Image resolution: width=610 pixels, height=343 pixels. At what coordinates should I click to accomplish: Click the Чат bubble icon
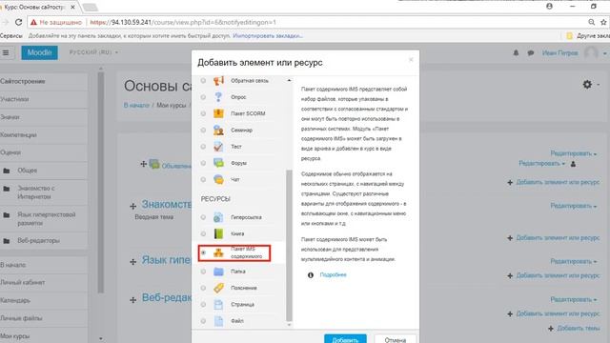click(218, 180)
